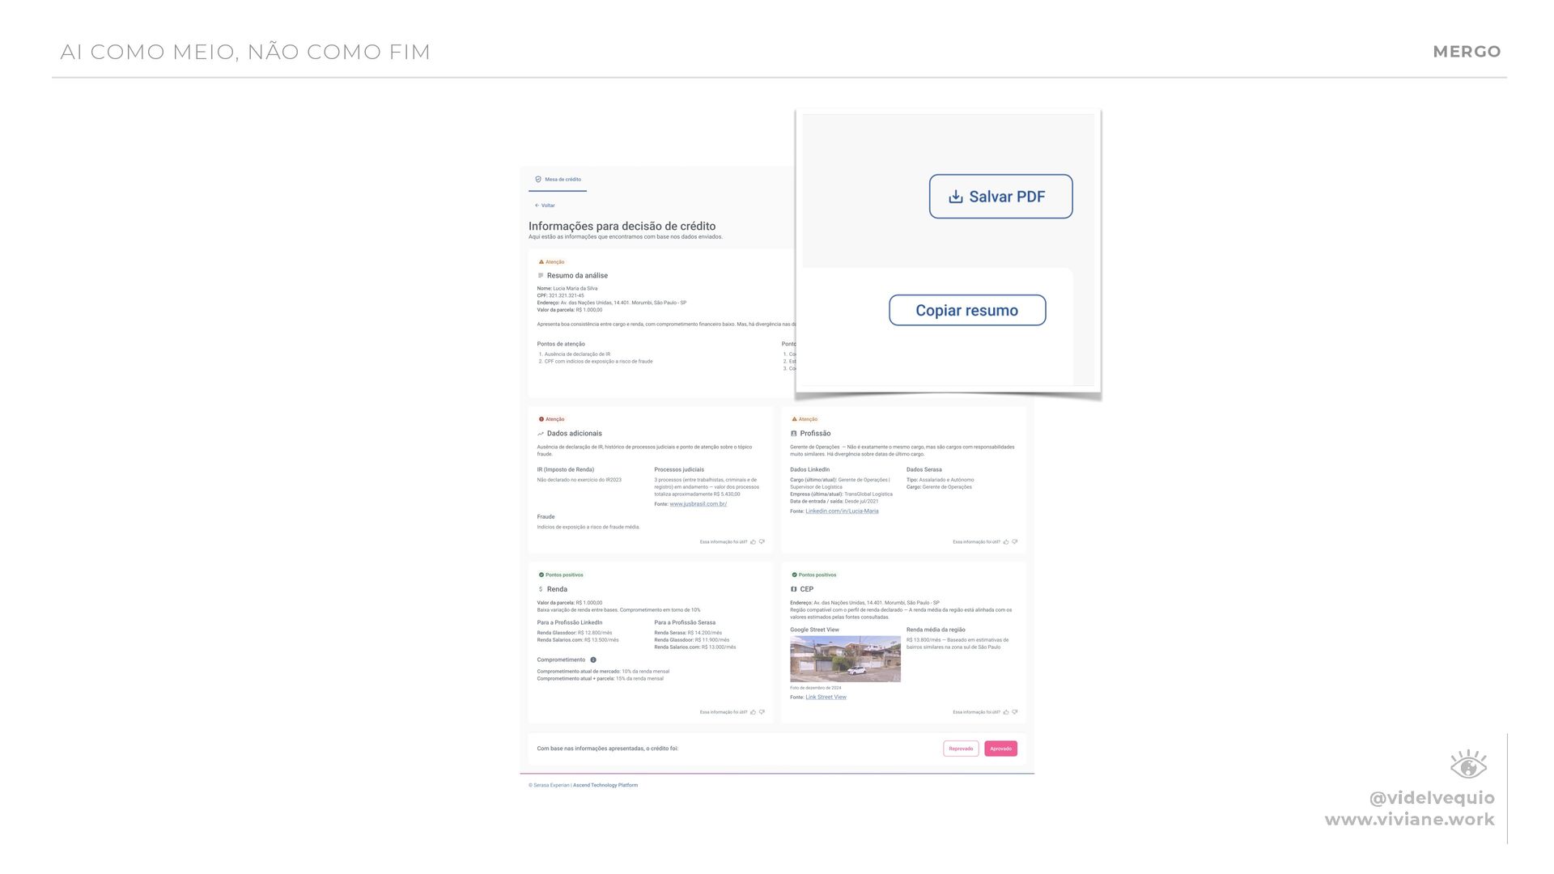Click the Ascend Technology Platform footer link
1554x874 pixels.
[605, 785]
